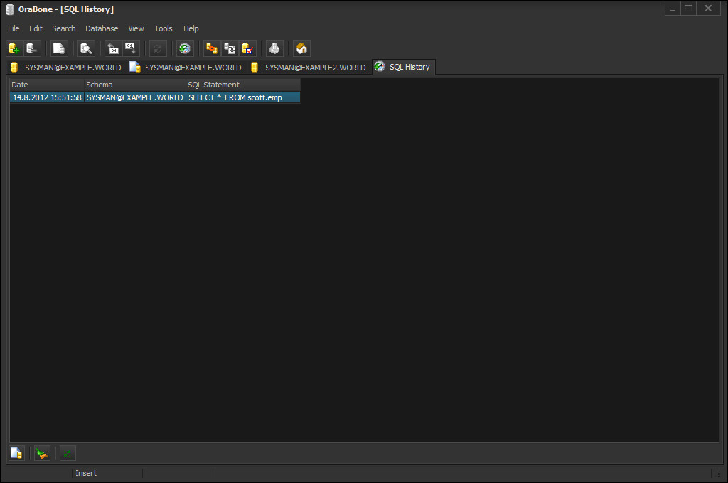The height and width of the screenshot is (483, 728).
Task: Click the magnifier search objects toolbar icon
Action: click(86, 48)
